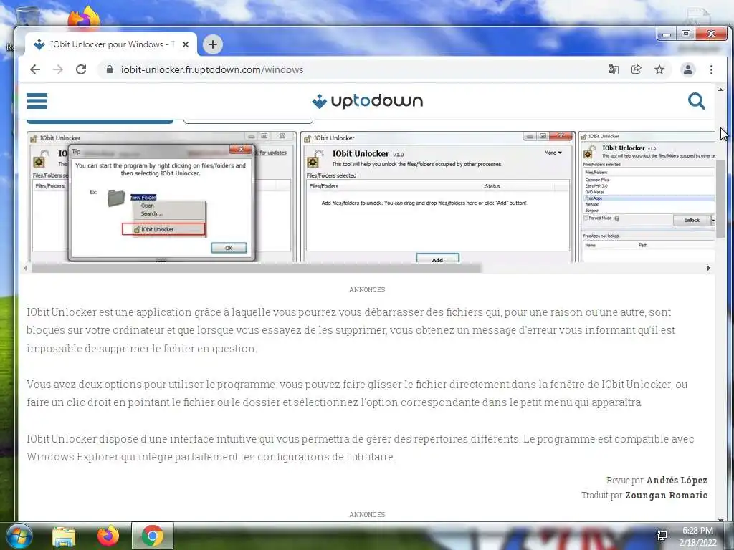This screenshot has width=734, height=550.
Task: Open the Google Translate page icon
Action: (x=614, y=69)
